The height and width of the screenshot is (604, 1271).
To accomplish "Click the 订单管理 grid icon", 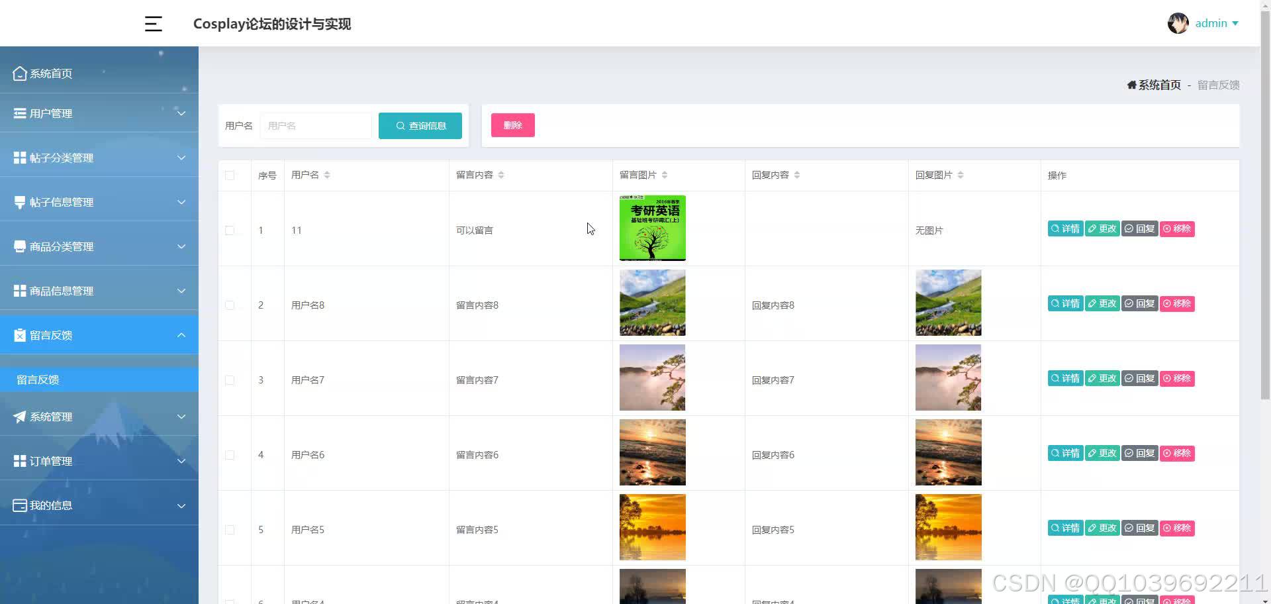I will 20,461.
